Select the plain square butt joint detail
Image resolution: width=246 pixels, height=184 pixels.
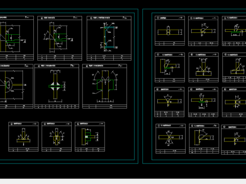click(x=170, y=31)
